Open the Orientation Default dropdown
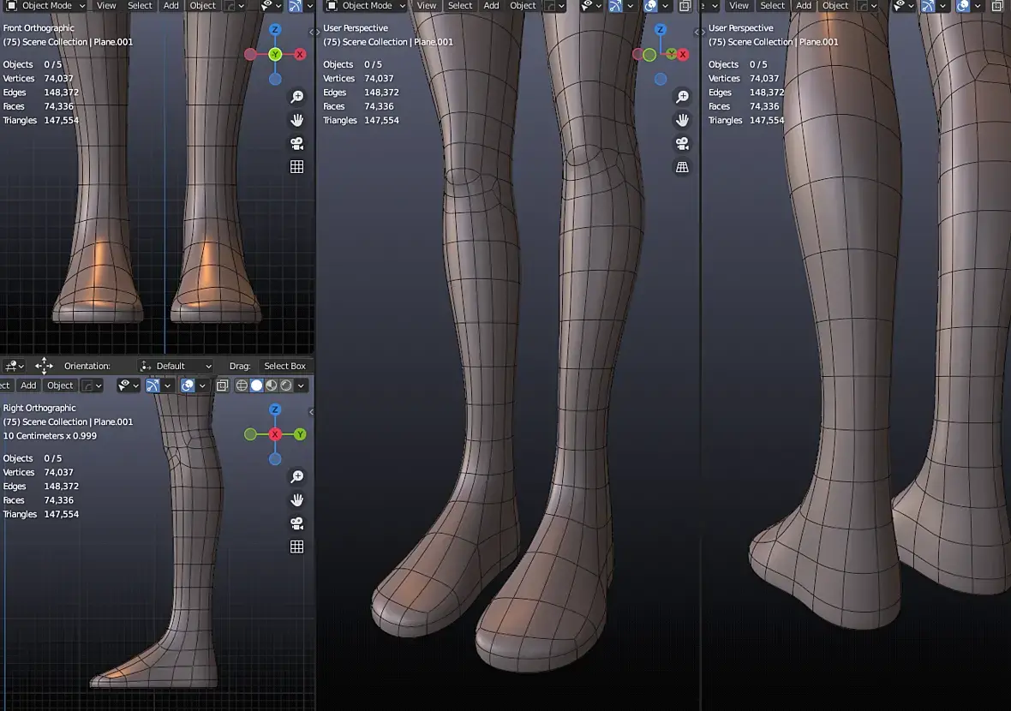 tap(176, 366)
